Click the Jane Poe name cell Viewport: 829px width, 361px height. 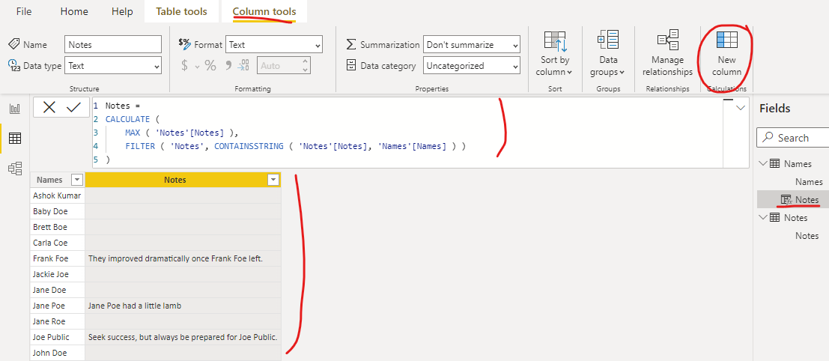(57, 306)
